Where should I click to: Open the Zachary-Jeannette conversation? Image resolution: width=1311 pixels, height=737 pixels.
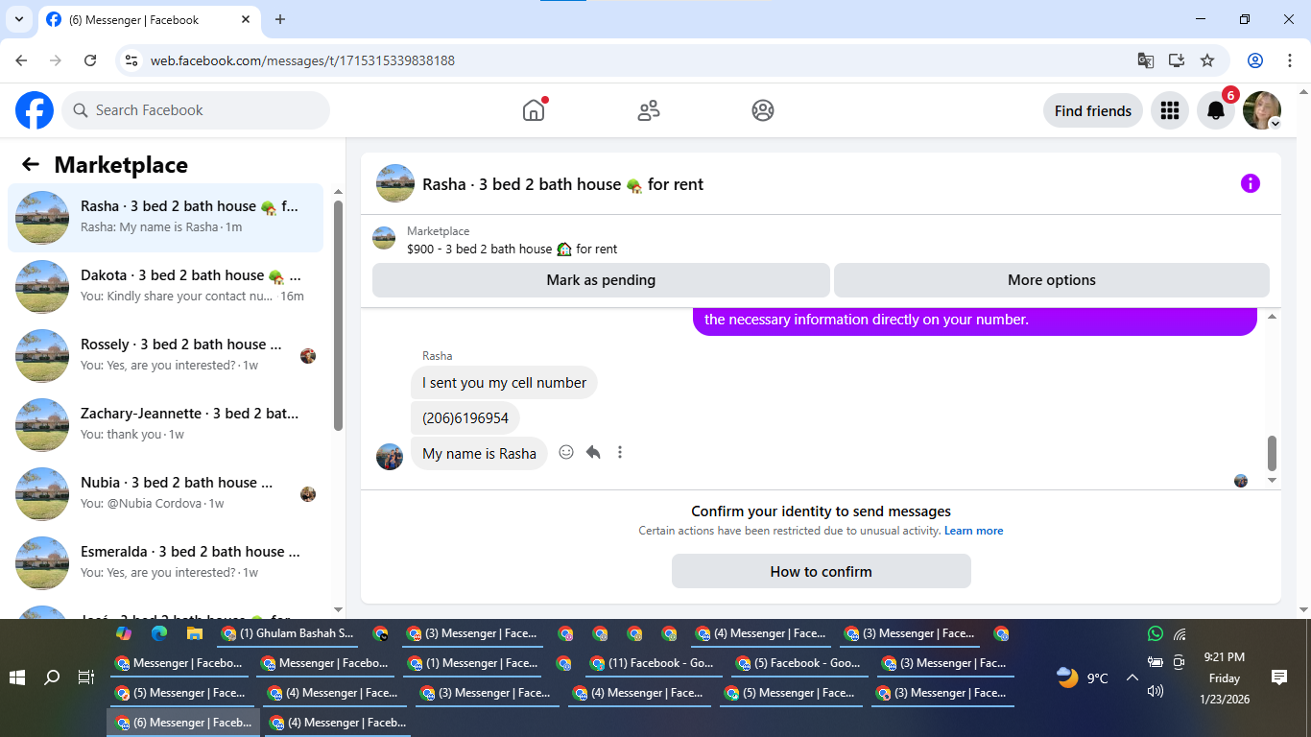click(166, 424)
